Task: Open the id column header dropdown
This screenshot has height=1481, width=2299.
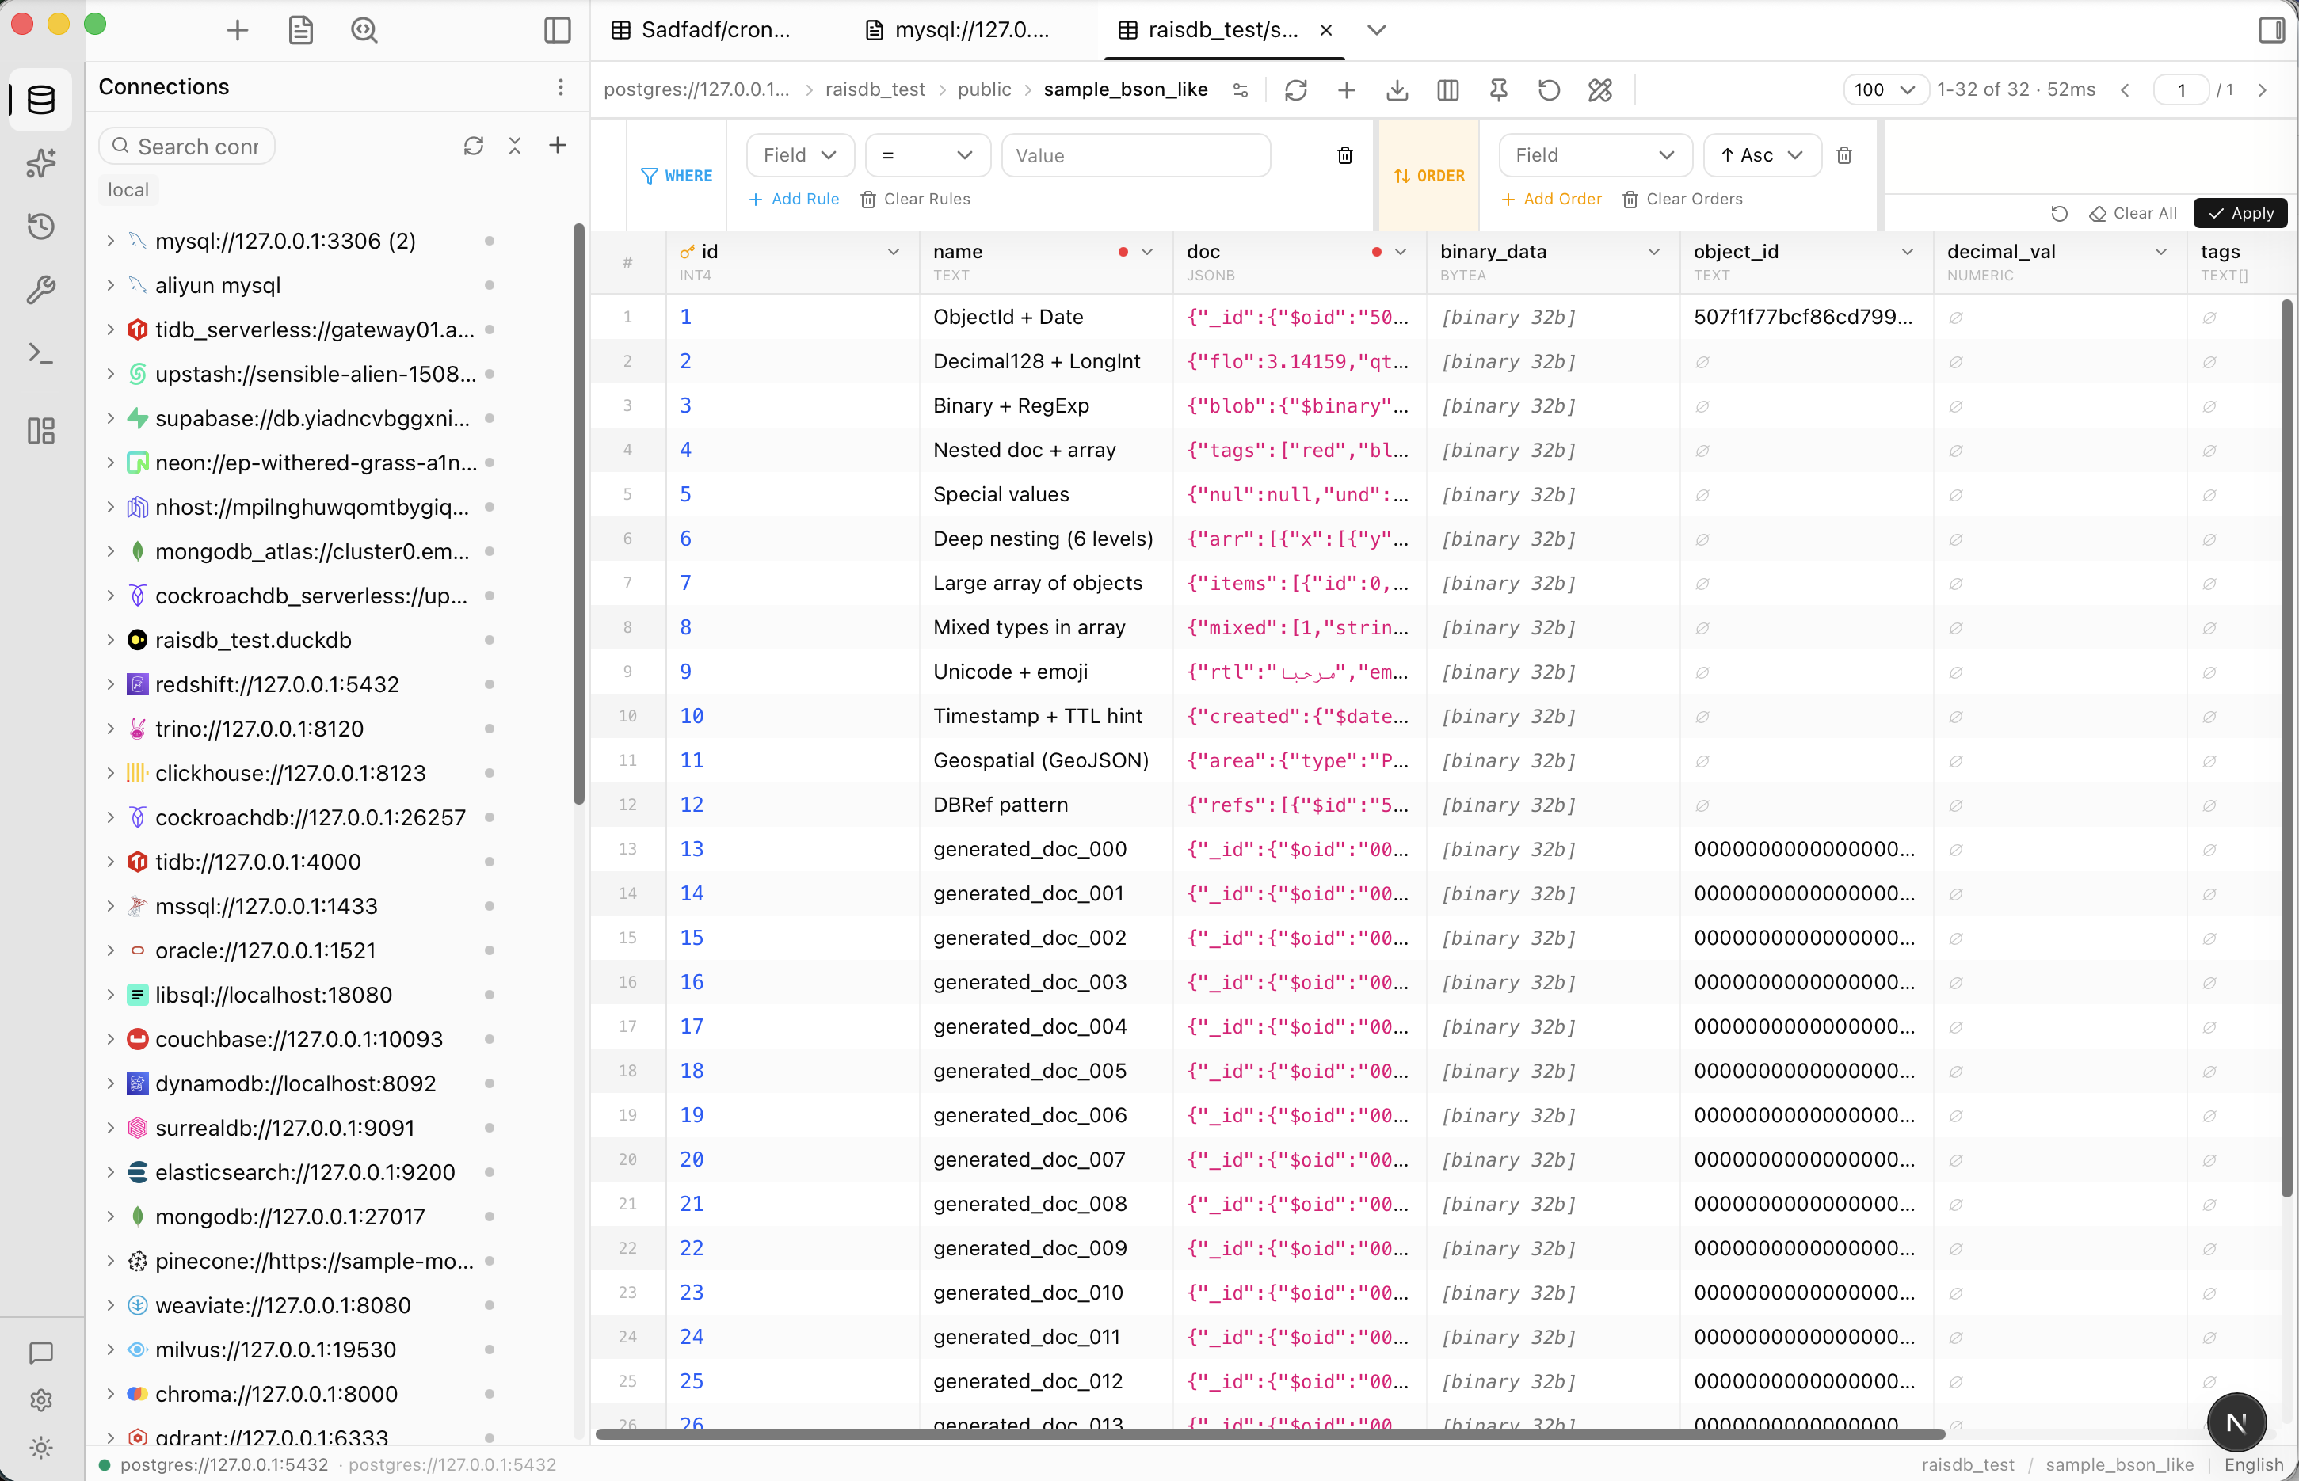Action: pyautogui.click(x=893, y=252)
